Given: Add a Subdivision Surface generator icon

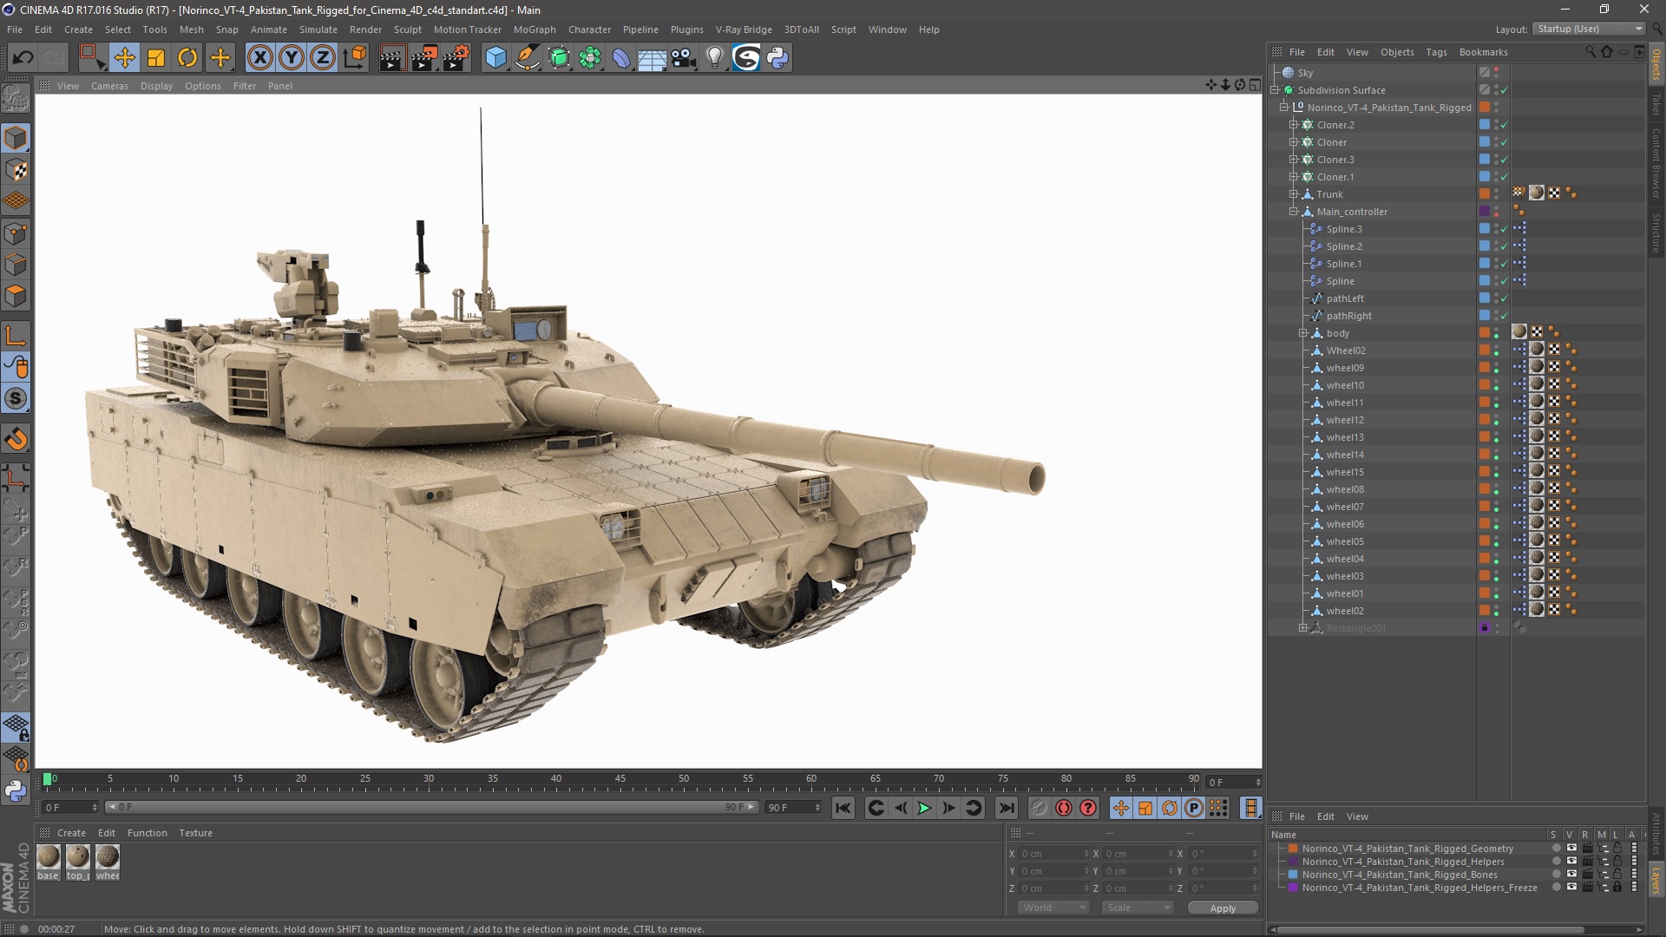Looking at the screenshot, I should coord(559,58).
